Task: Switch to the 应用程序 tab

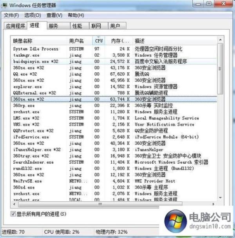Action: [x=15, y=26]
